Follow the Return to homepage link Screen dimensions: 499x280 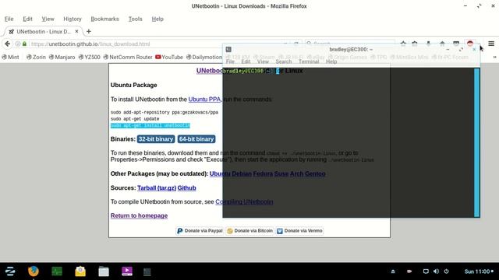coord(139,215)
